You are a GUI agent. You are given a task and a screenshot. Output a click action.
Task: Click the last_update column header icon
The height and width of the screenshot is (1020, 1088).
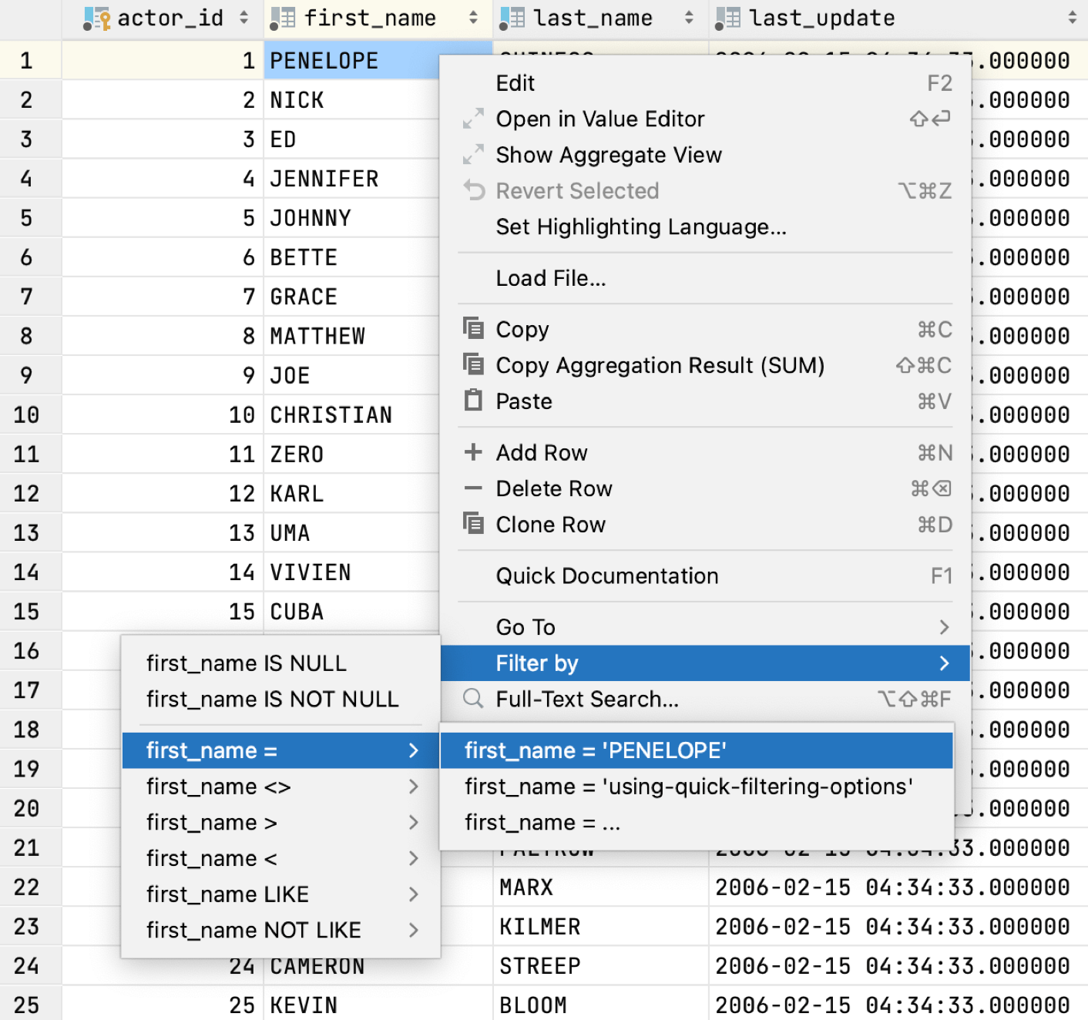[x=727, y=18]
